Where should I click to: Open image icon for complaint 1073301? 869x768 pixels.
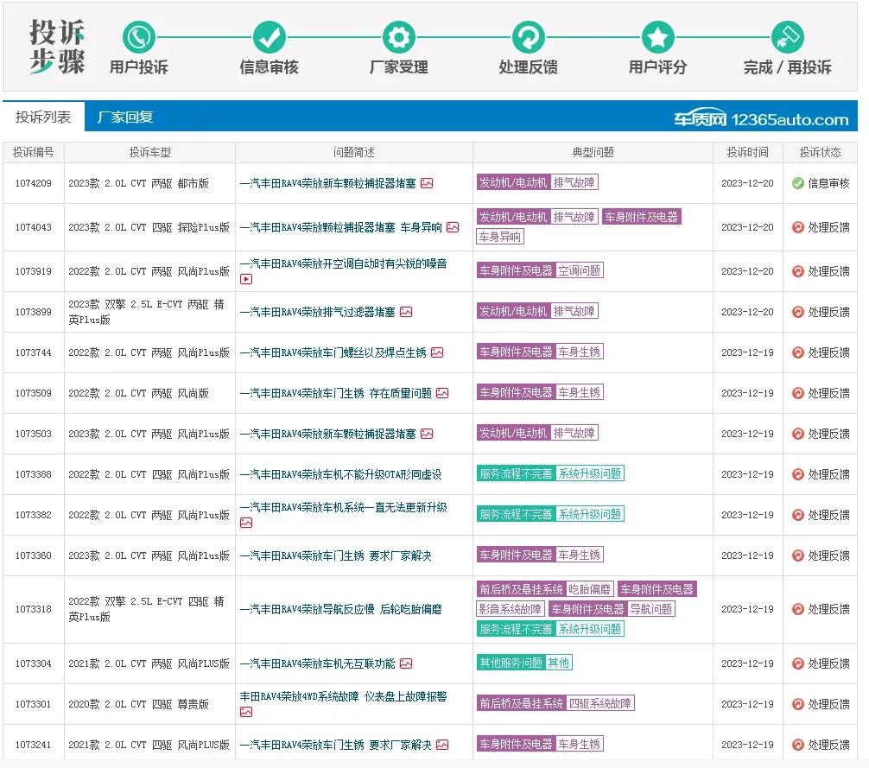(246, 712)
